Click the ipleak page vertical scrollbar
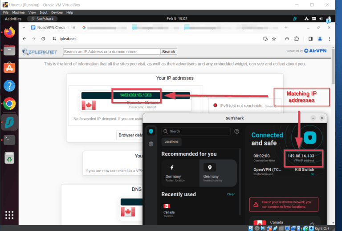This screenshot has width=342, height=231. [333, 66]
